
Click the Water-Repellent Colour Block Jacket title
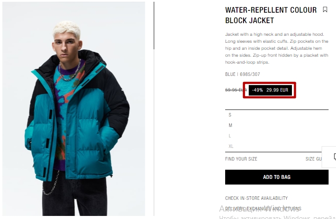pos(271,15)
